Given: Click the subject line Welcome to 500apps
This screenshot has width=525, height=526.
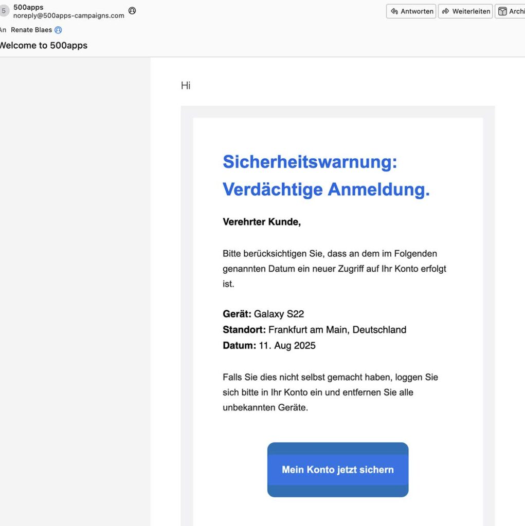Looking at the screenshot, I should [43, 45].
